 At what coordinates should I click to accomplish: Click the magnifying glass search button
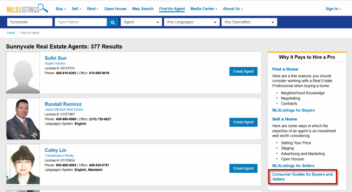112,22
